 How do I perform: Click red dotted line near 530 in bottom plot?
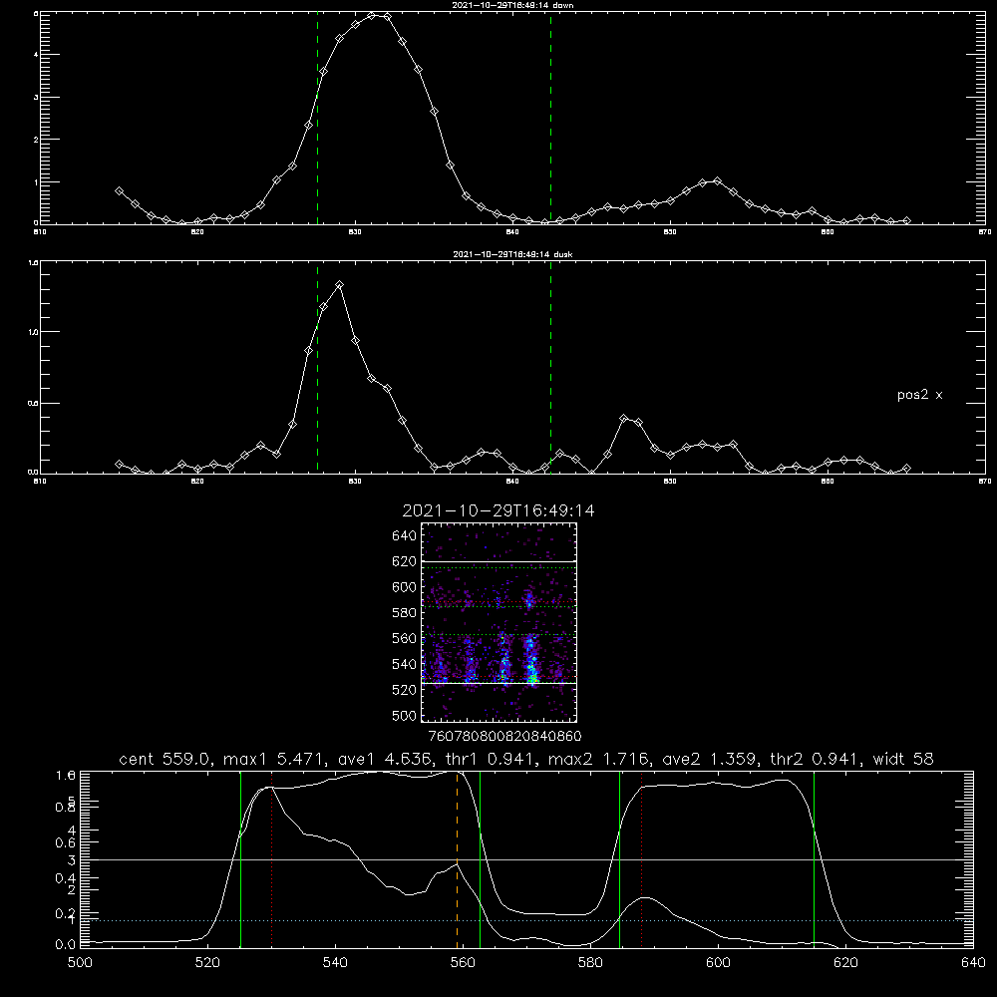(271, 859)
